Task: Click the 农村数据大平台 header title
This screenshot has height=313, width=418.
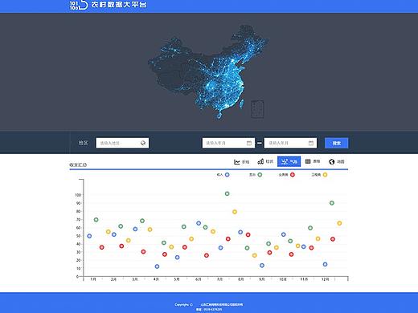Action: coord(119,5)
